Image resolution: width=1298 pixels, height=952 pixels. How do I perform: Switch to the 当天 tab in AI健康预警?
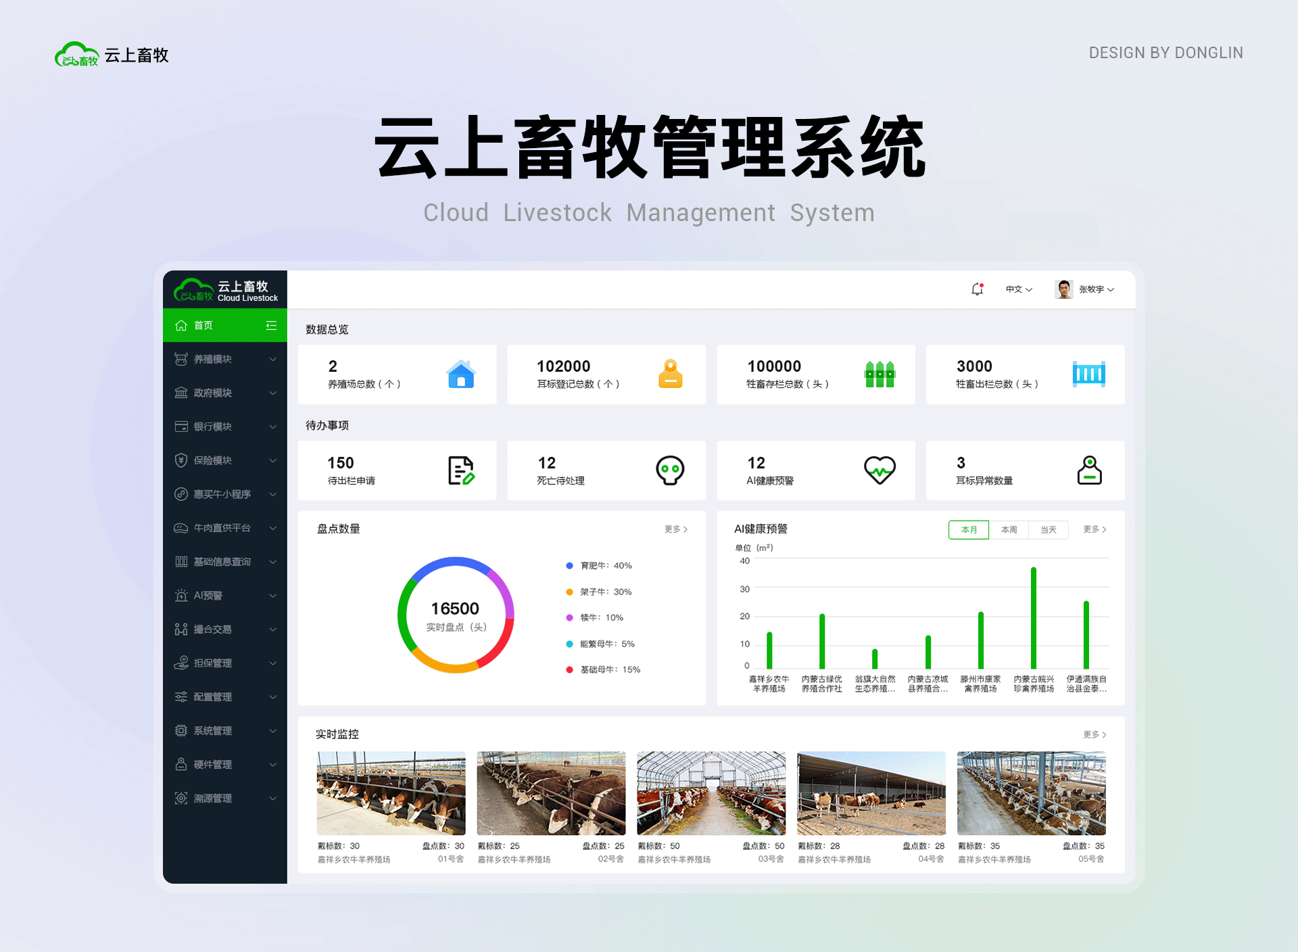tap(1049, 529)
